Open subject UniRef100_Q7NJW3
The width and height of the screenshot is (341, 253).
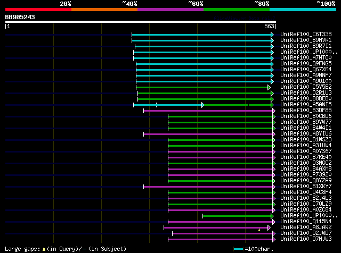coord(306,239)
